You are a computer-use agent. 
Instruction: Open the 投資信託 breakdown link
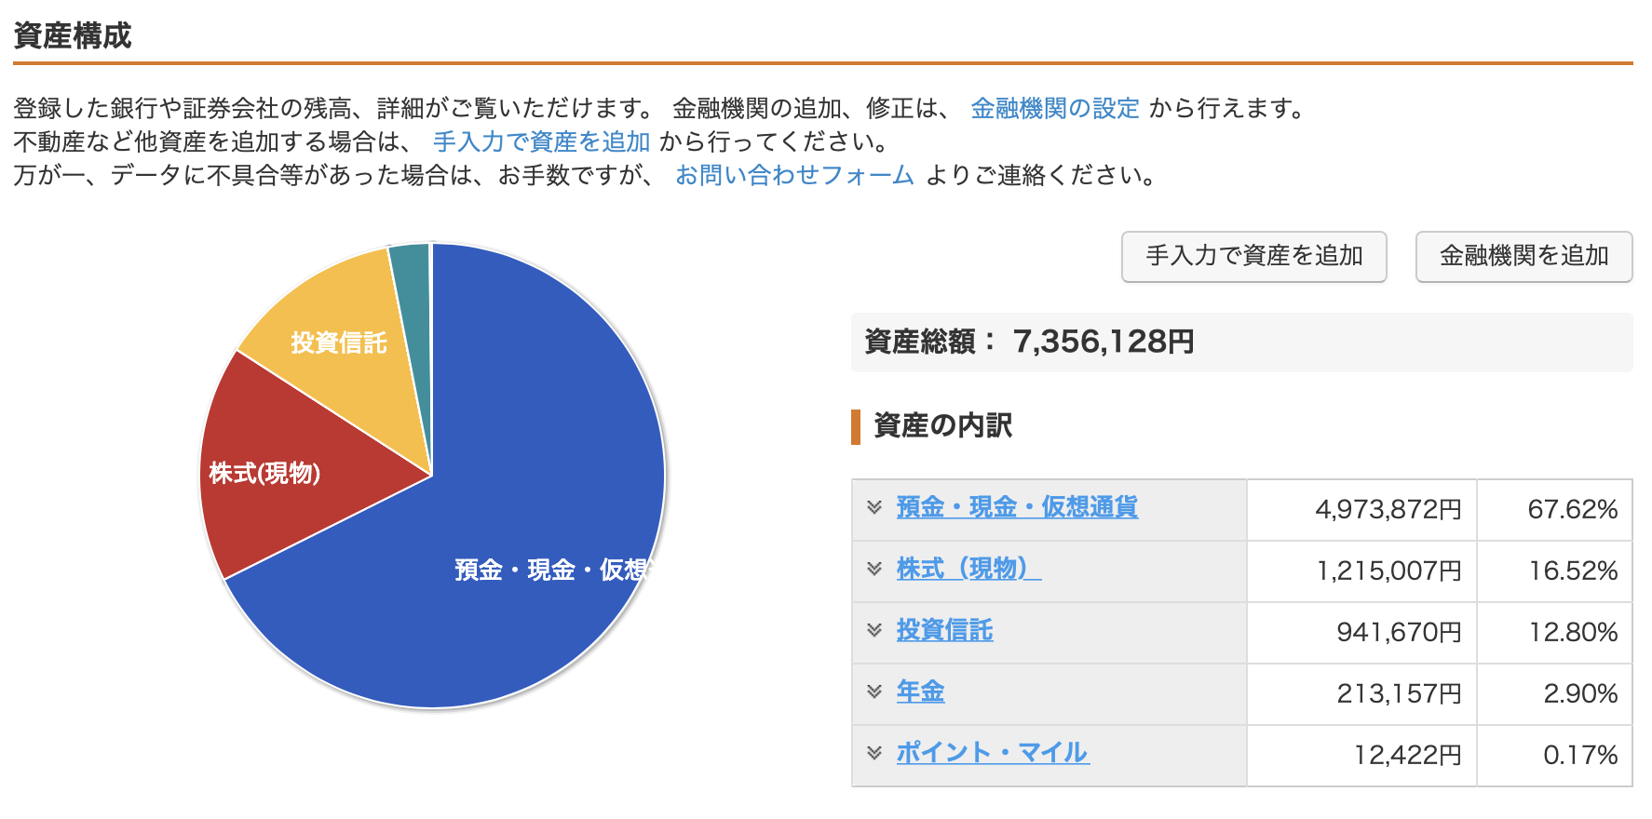point(944,630)
